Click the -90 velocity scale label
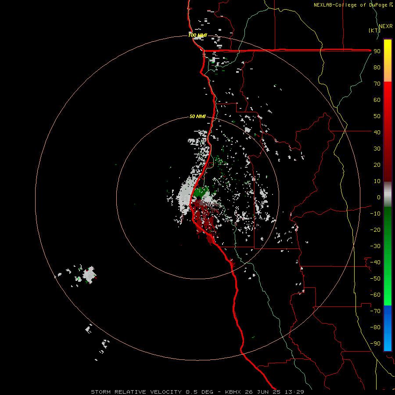The image size is (395, 395). tap(375, 344)
